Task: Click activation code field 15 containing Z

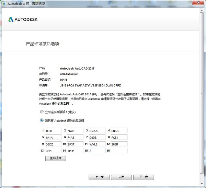Action: (x=97, y=151)
